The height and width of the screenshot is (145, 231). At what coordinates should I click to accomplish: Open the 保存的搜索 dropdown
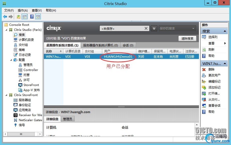tap(177, 28)
